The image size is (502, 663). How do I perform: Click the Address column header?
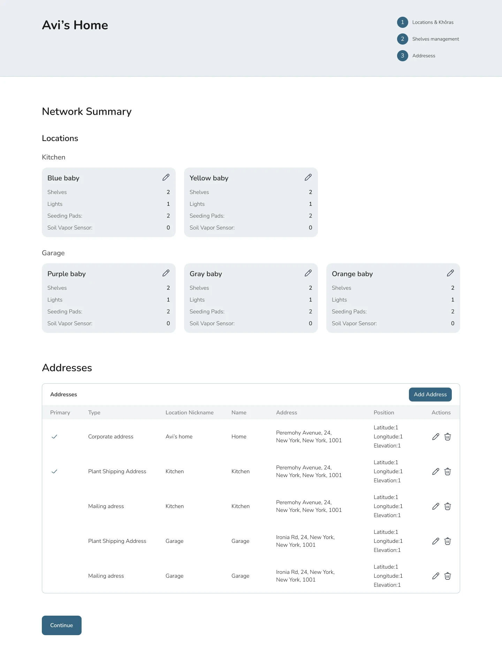coord(287,413)
